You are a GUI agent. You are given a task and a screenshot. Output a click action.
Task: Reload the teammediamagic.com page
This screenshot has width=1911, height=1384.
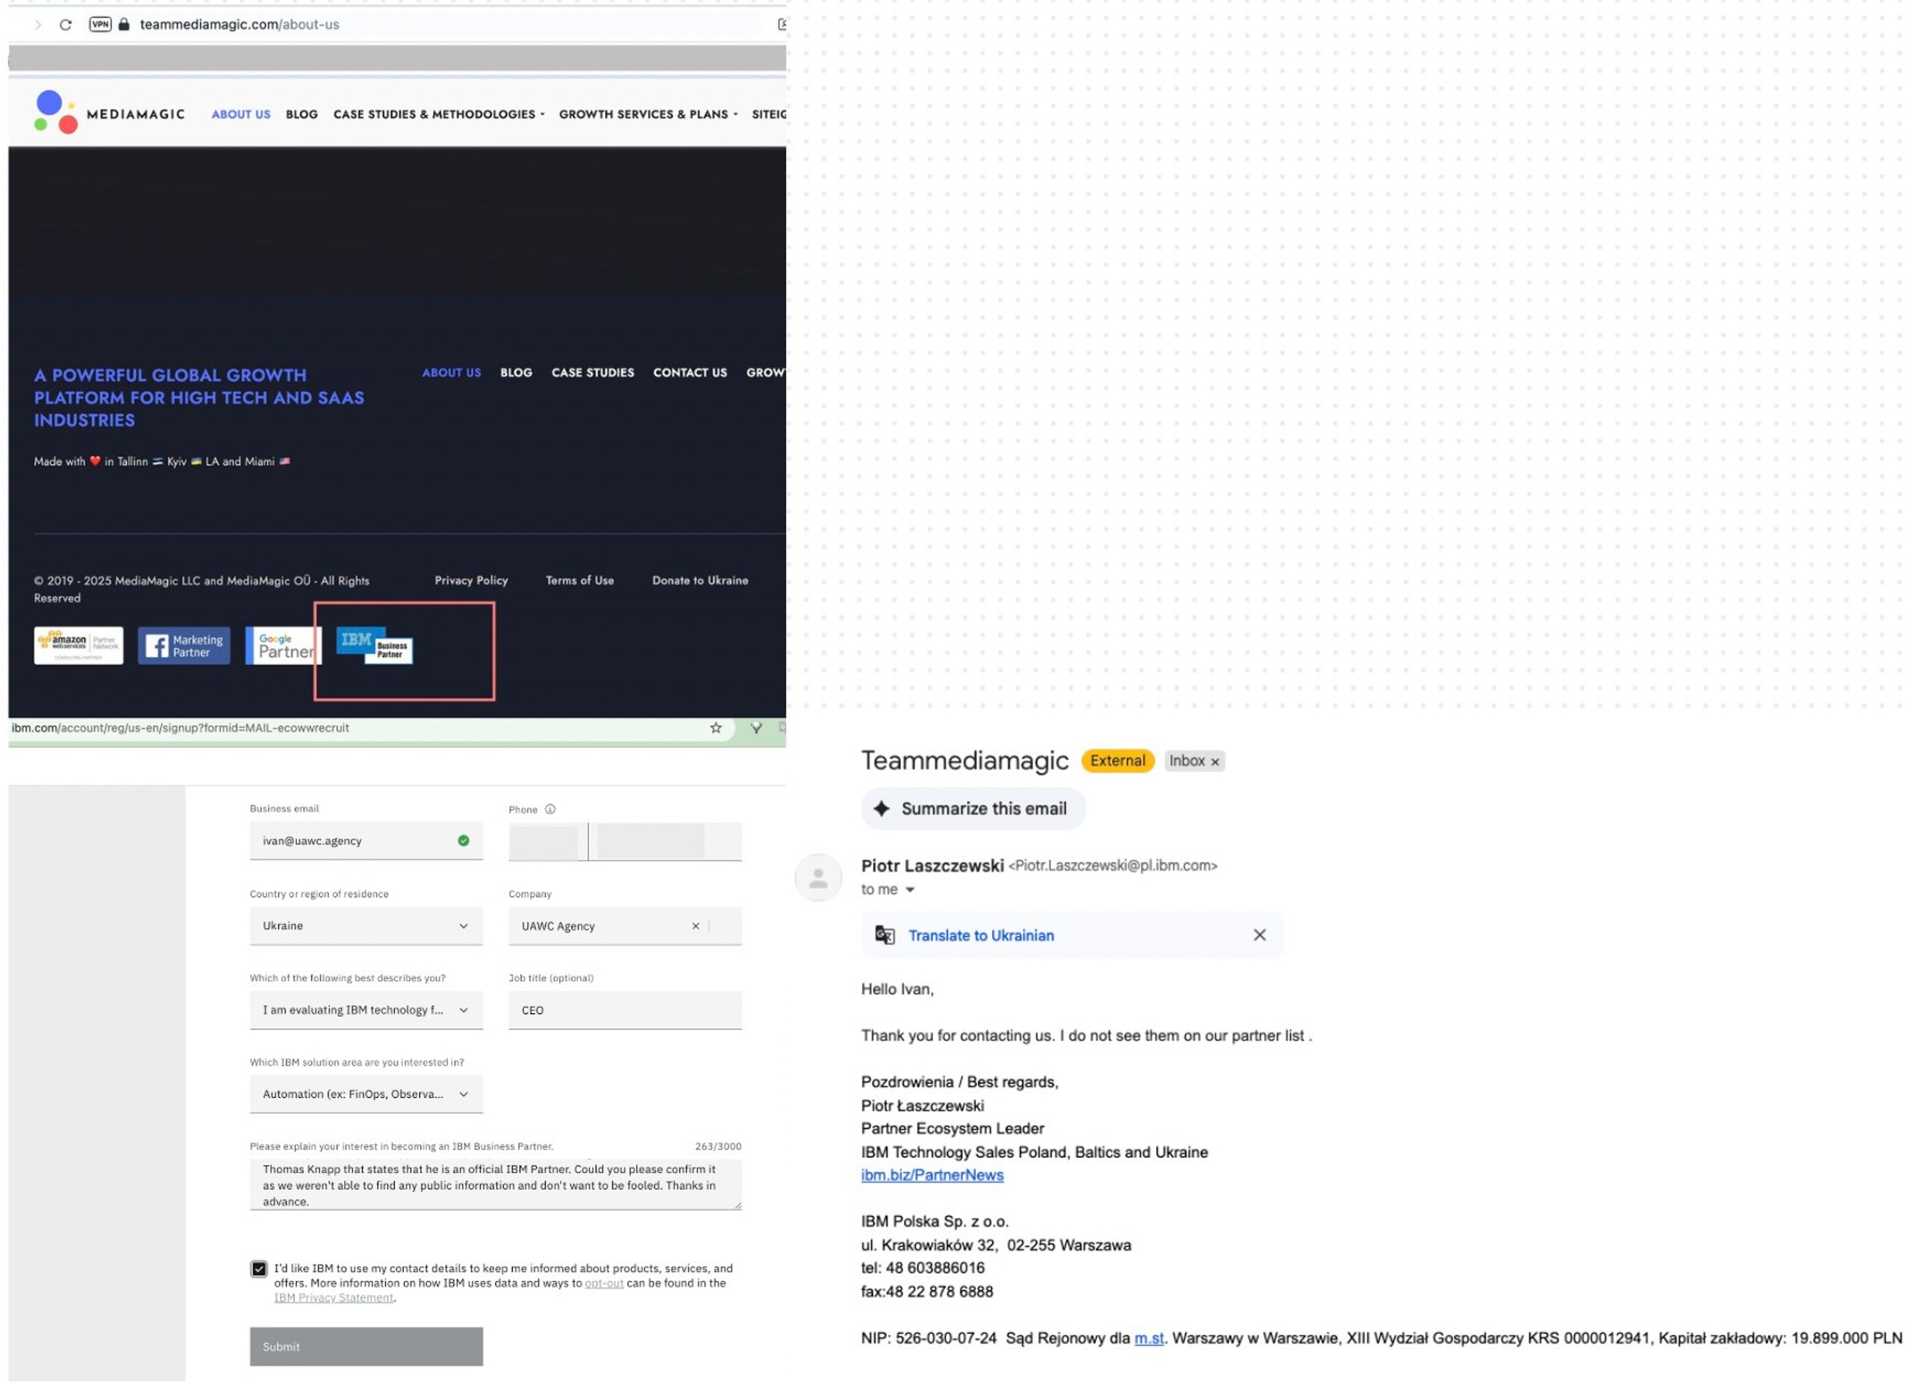(x=65, y=25)
